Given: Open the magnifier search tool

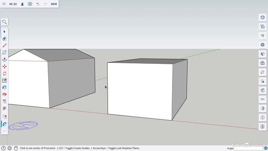Looking at the screenshot, I should pyautogui.click(x=5, y=22).
